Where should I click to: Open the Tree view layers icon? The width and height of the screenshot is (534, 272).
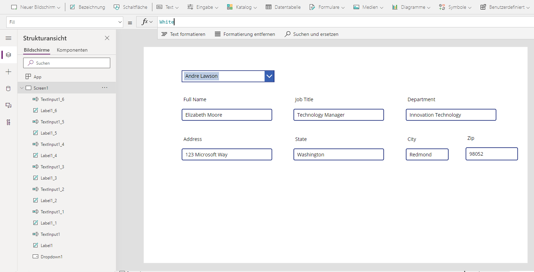click(9, 55)
